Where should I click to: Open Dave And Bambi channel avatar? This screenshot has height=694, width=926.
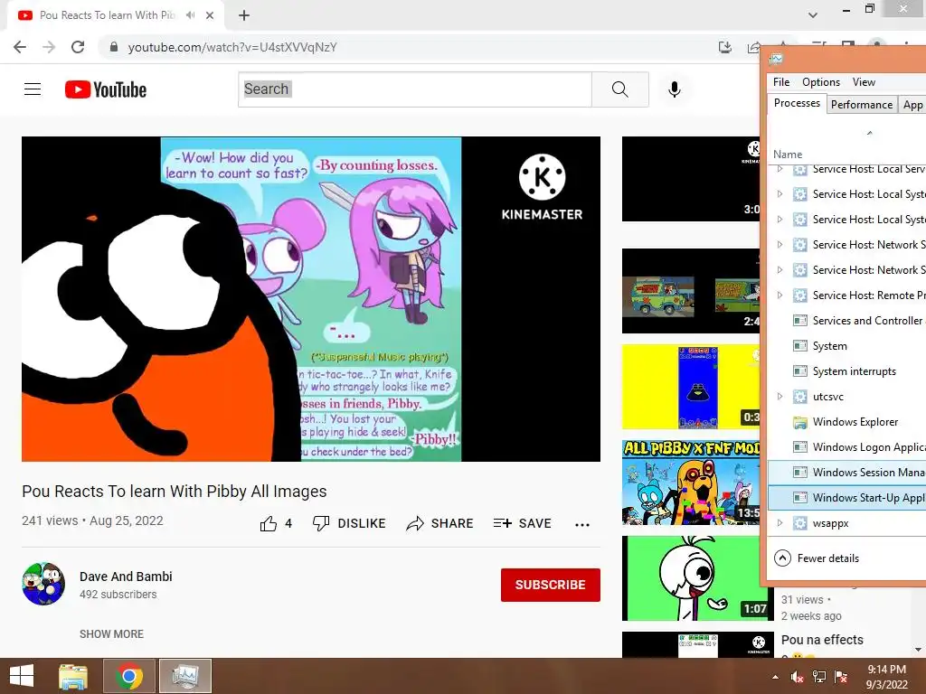click(43, 584)
